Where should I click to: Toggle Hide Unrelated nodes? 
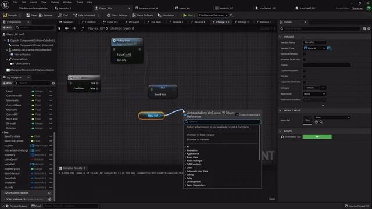point(84,15)
